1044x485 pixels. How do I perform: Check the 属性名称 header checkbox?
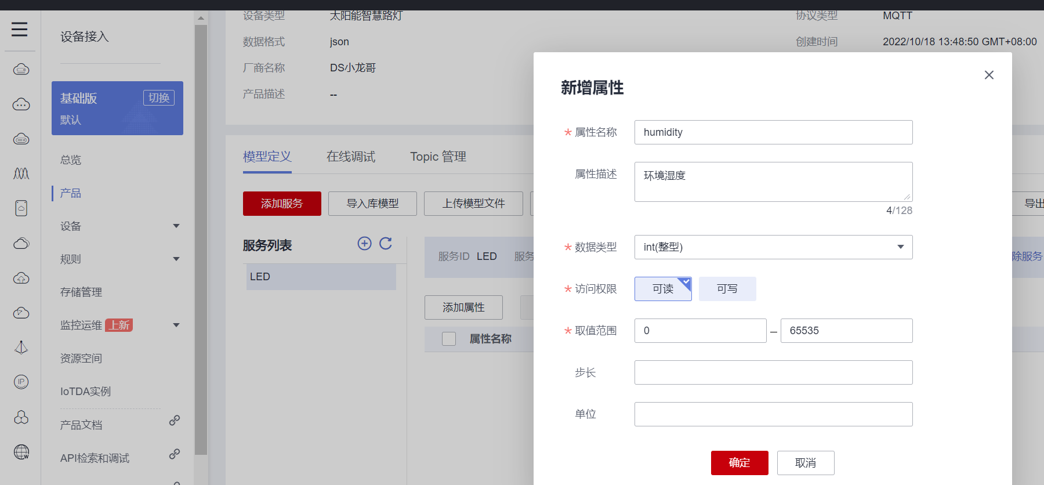(x=449, y=339)
